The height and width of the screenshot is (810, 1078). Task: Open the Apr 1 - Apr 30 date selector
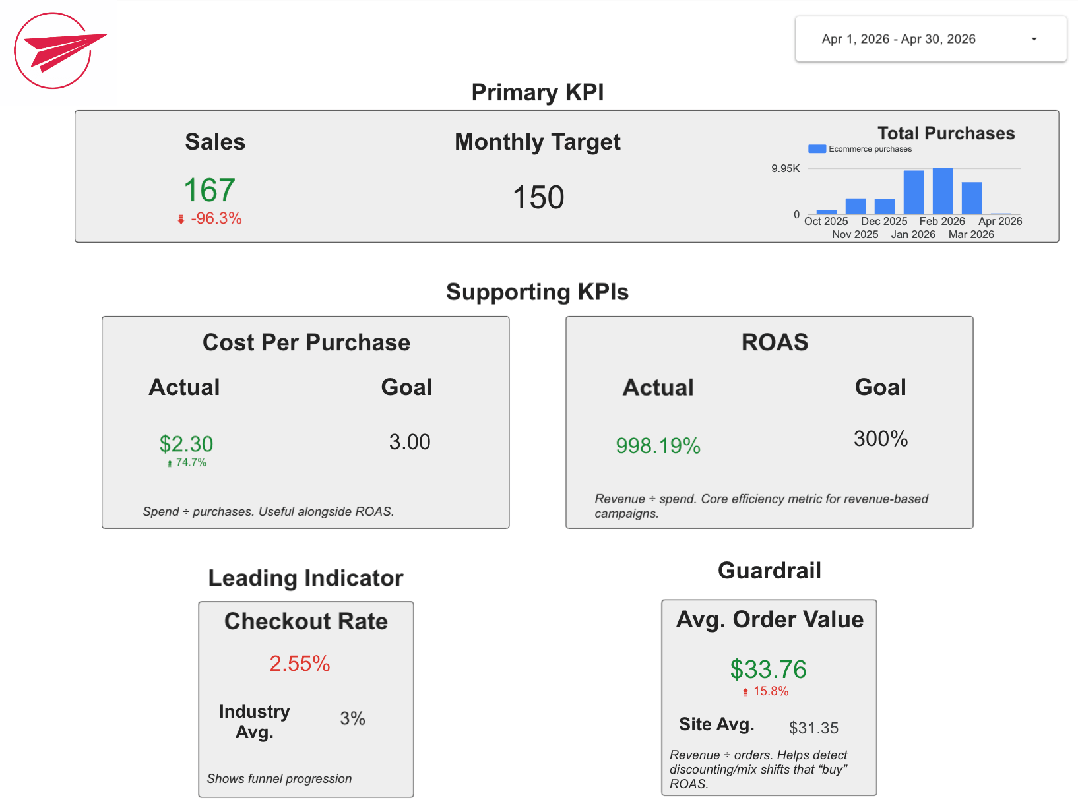tap(899, 39)
